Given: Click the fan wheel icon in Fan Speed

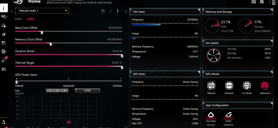Looking at the screenshot, I should pos(213,55).
